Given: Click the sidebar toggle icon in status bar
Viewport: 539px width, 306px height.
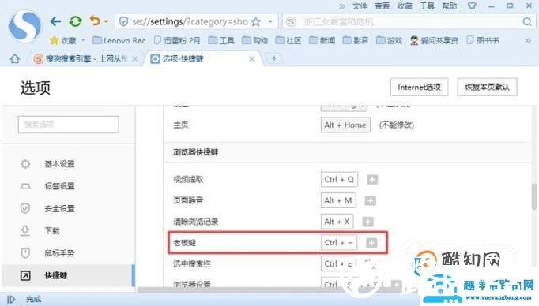Looking at the screenshot, I should click(x=11, y=300).
